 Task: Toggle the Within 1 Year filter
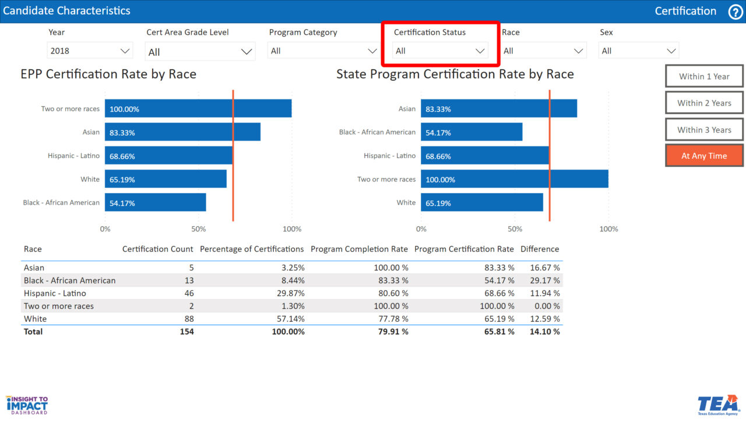coord(704,76)
